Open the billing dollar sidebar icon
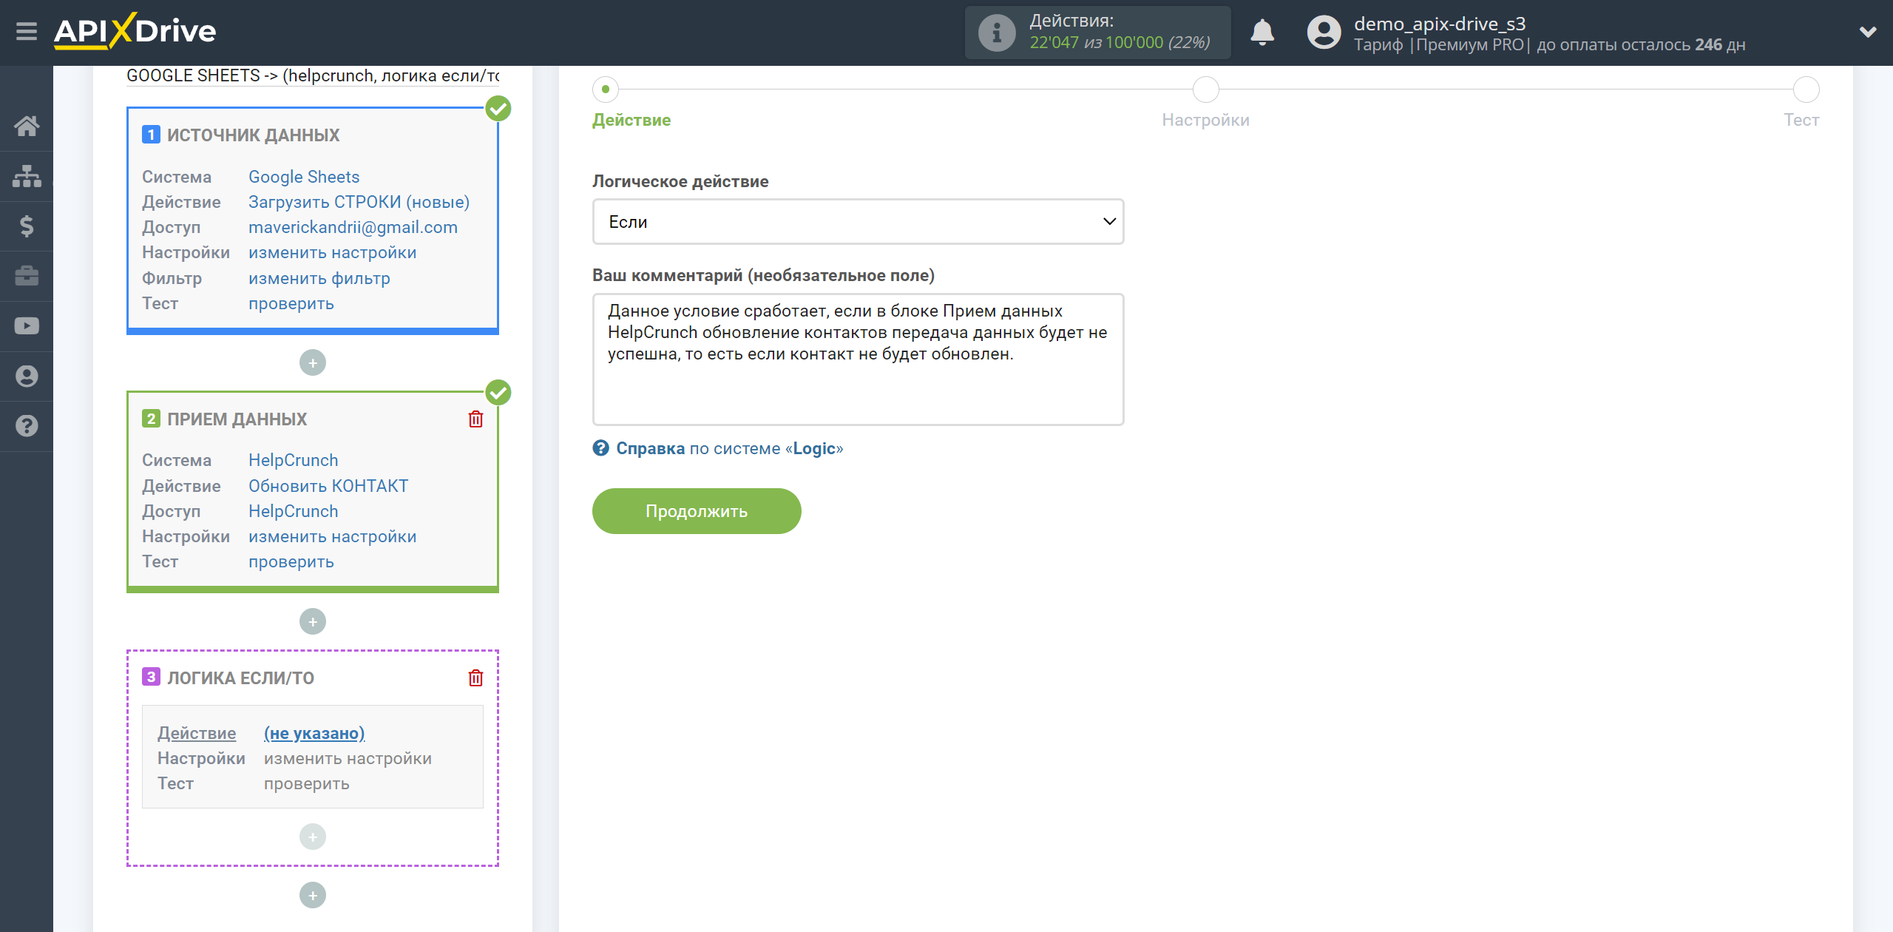1893x932 pixels. click(x=27, y=226)
